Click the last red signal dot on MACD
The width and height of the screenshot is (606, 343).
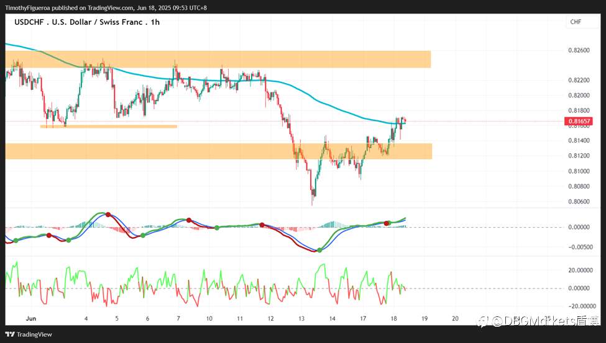(387, 223)
